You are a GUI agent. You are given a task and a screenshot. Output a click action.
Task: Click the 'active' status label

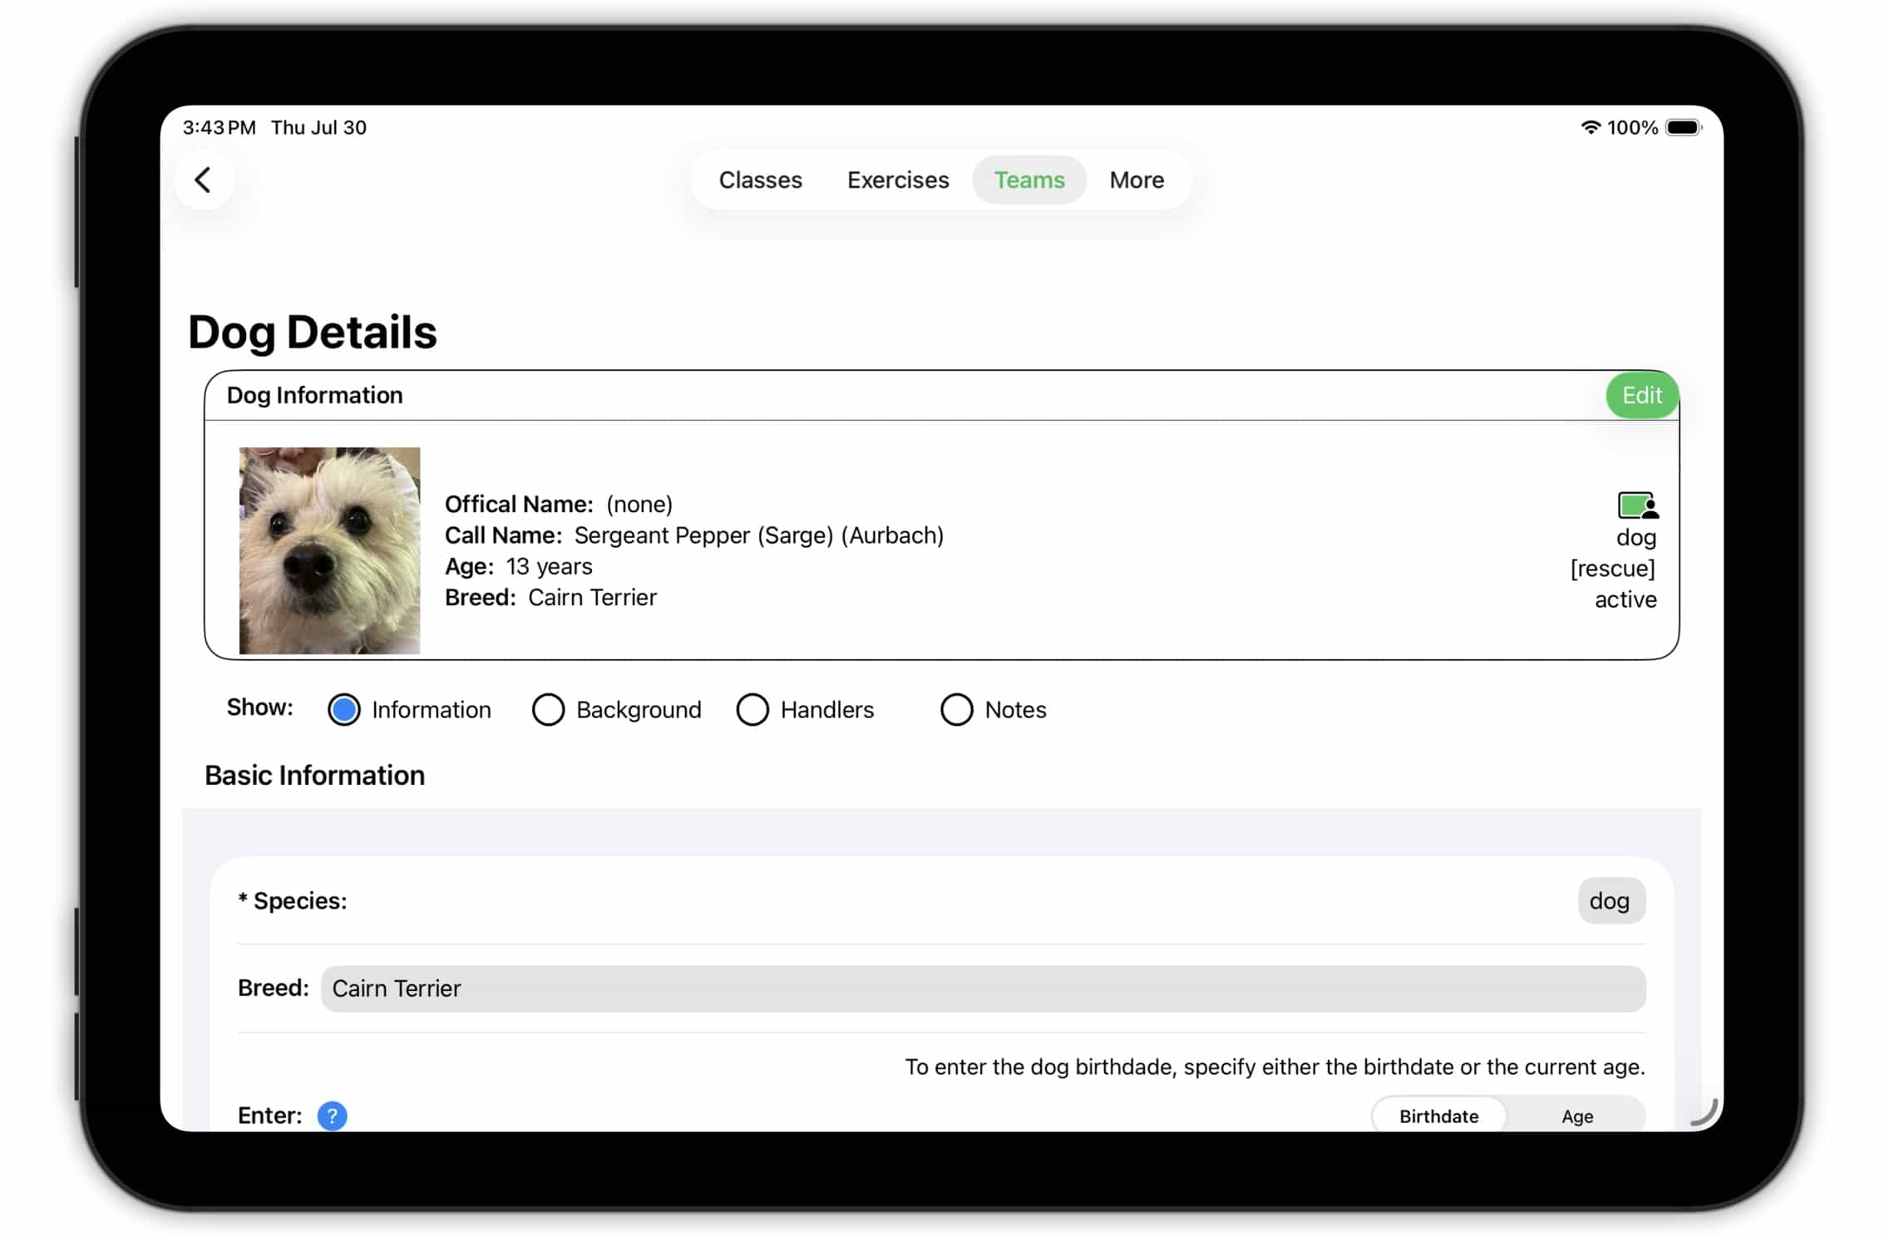tap(1625, 599)
